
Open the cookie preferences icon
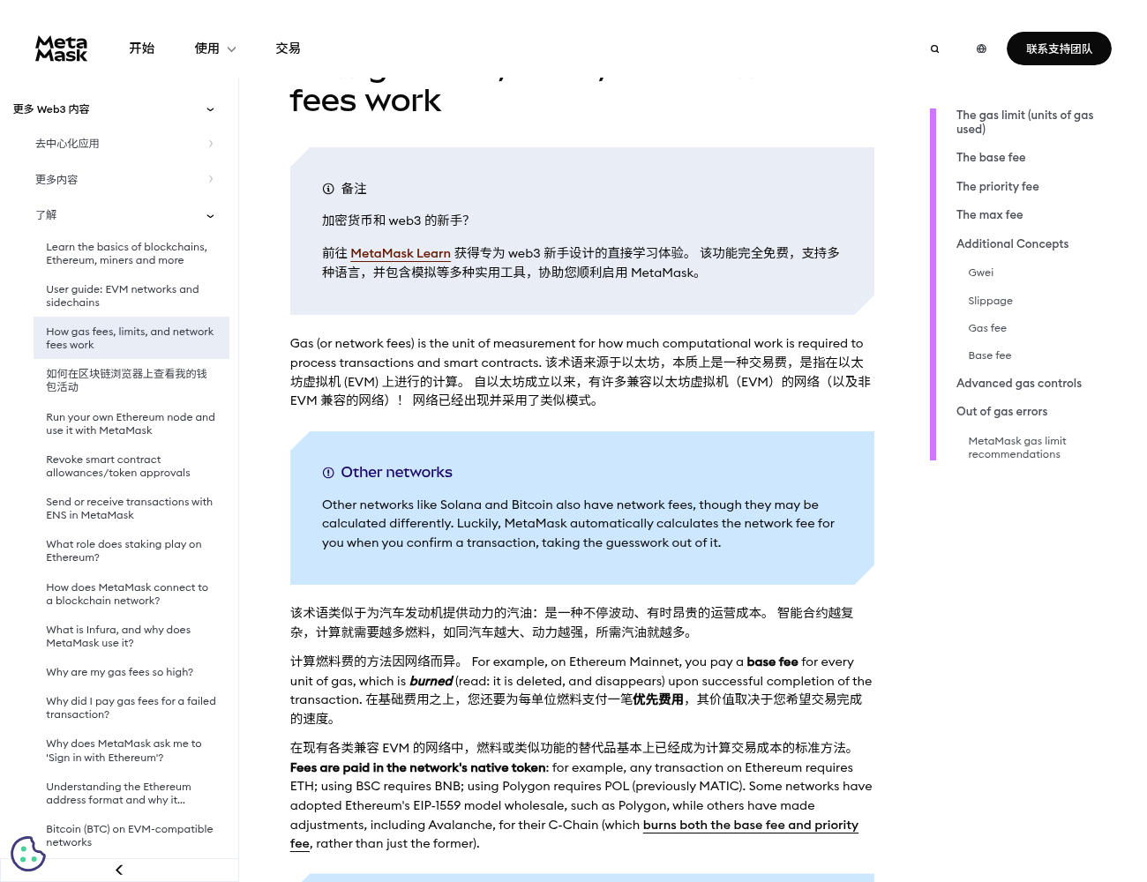pos(27,854)
